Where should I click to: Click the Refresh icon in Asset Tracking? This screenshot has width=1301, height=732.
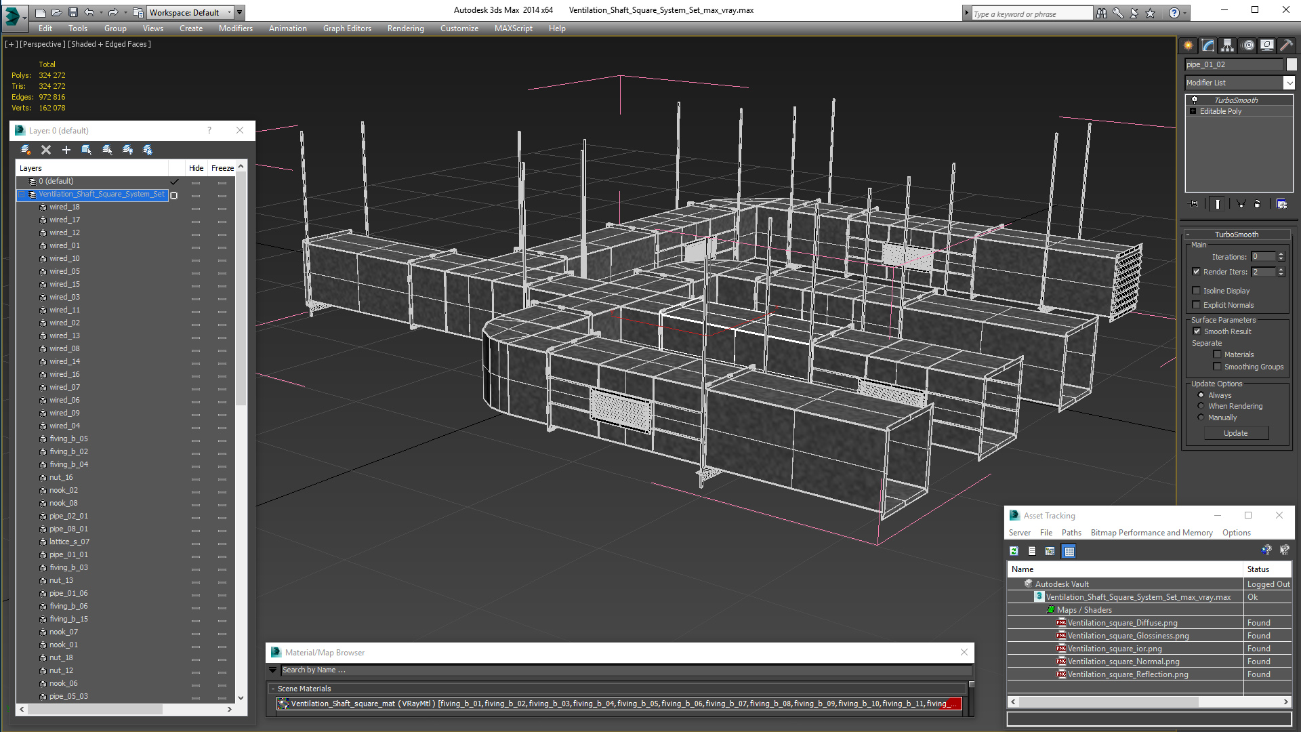[1014, 551]
